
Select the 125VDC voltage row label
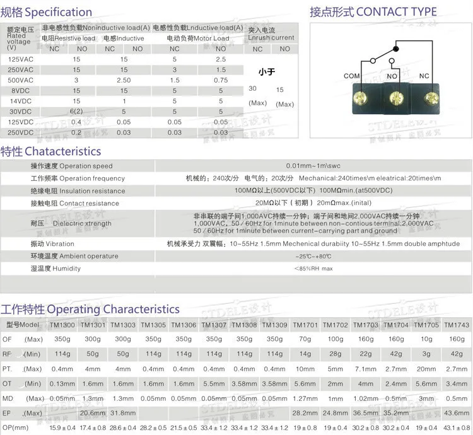pos(21,122)
